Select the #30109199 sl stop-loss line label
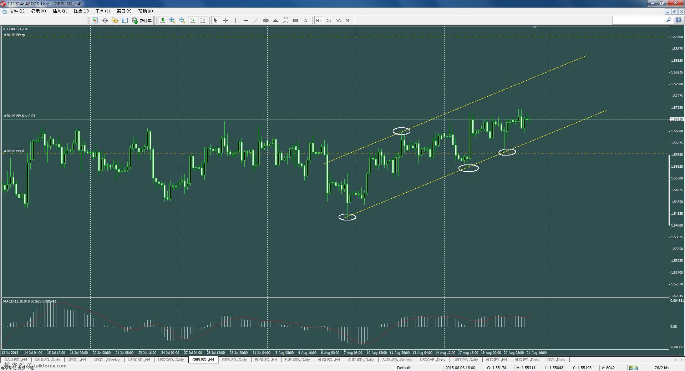The height and width of the screenshot is (371, 685). click(14, 151)
